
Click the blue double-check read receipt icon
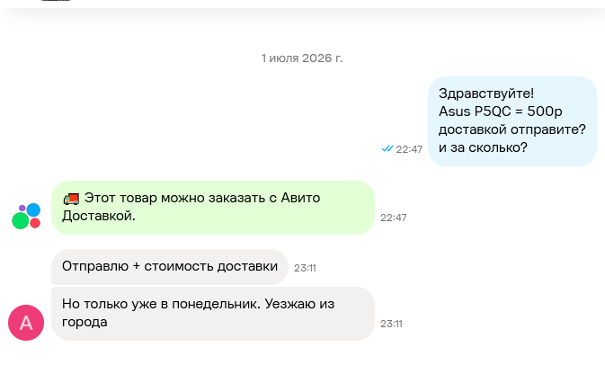click(x=387, y=148)
